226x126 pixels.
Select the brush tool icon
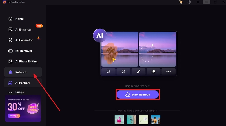click(139, 71)
